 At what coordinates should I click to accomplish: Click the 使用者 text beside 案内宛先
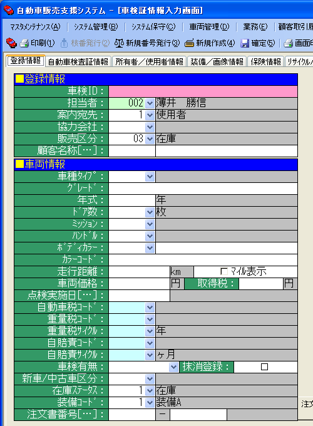click(171, 115)
